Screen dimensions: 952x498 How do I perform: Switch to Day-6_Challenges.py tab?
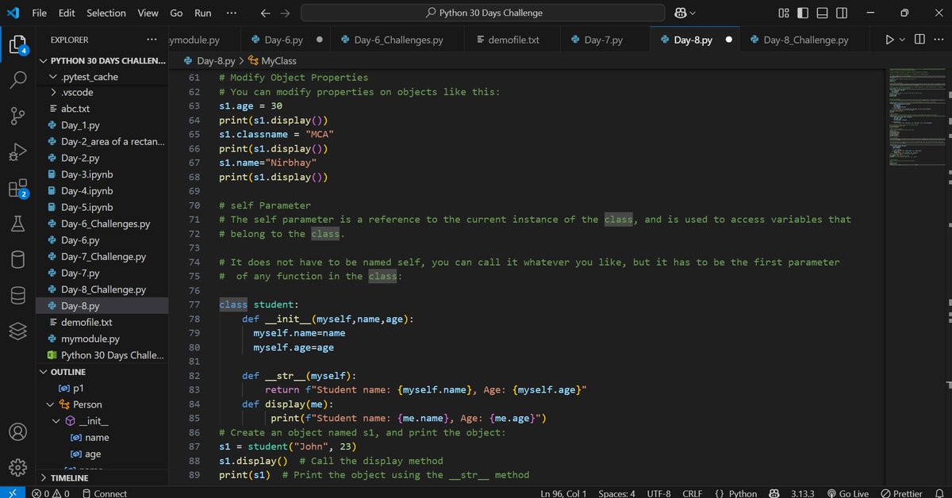tap(399, 40)
